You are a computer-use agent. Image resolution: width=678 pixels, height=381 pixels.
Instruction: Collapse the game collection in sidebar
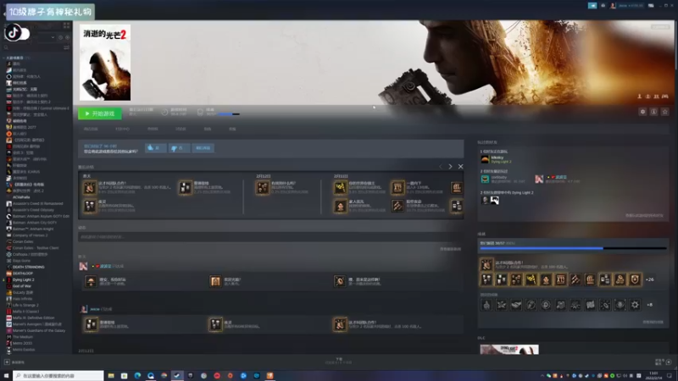pos(4,58)
